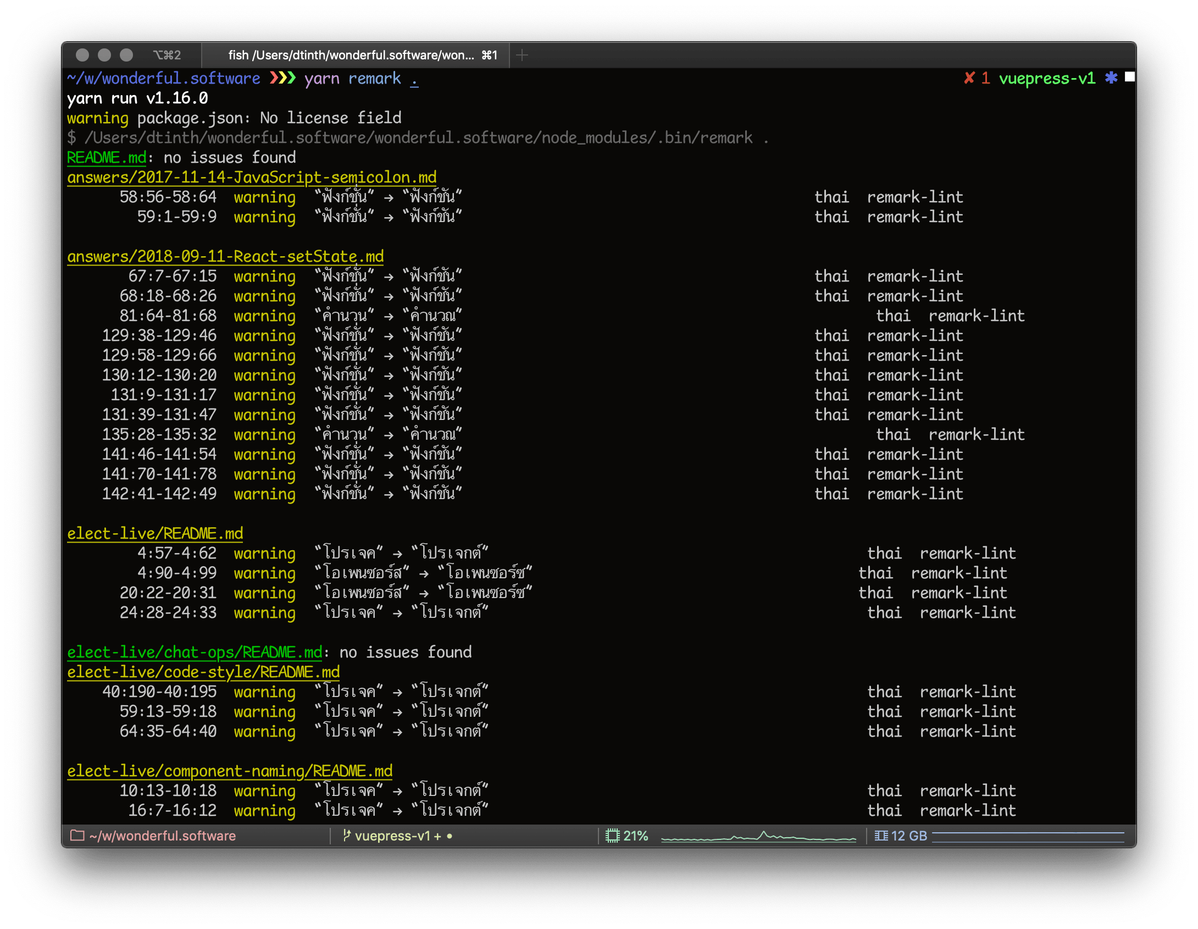Click the memory usage graph bar
The width and height of the screenshot is (1198, 929).
tap(1028, 837)
